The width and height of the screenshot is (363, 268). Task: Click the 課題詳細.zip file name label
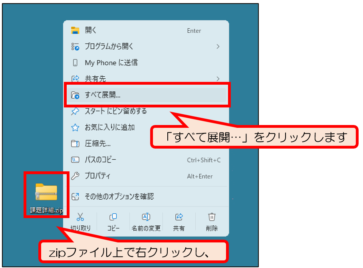[x=46, y=210]
